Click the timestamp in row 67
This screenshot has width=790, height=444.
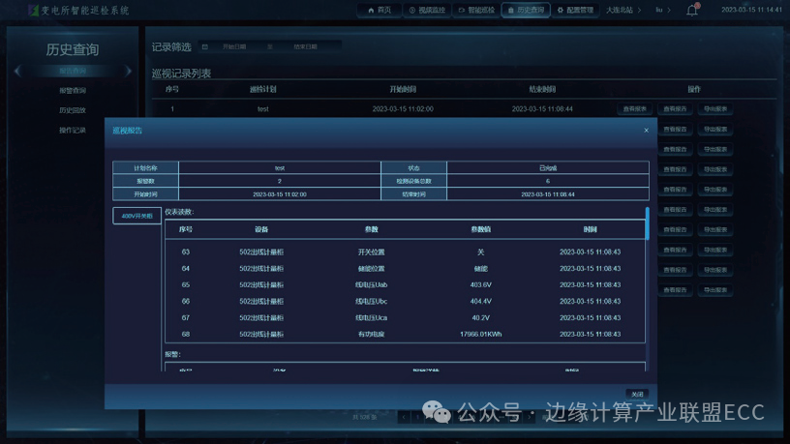[590, 318]
